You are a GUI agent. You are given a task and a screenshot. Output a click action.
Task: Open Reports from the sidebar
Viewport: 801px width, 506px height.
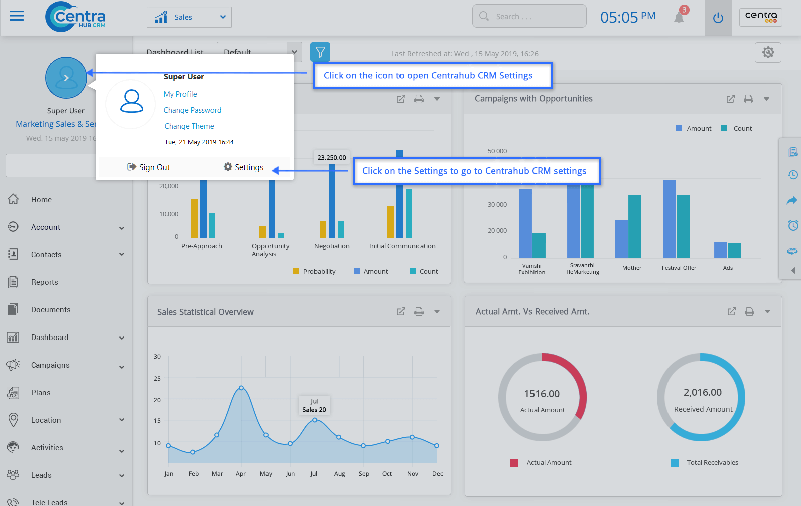(x=44, y=282)
